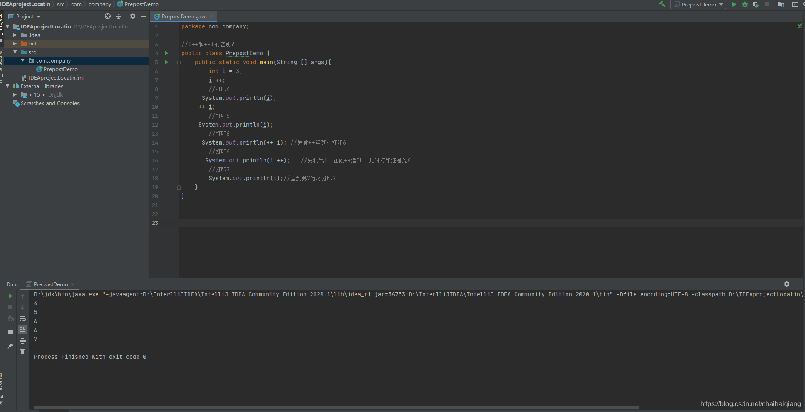Pin the Run tab
This screenshot has width=805, height=412.
coord(10,346)
